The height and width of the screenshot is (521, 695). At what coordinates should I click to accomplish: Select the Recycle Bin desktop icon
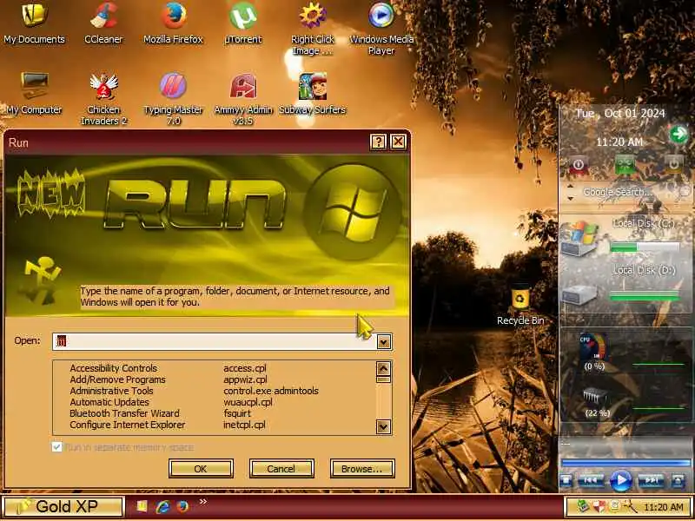(x=520, y=306)
